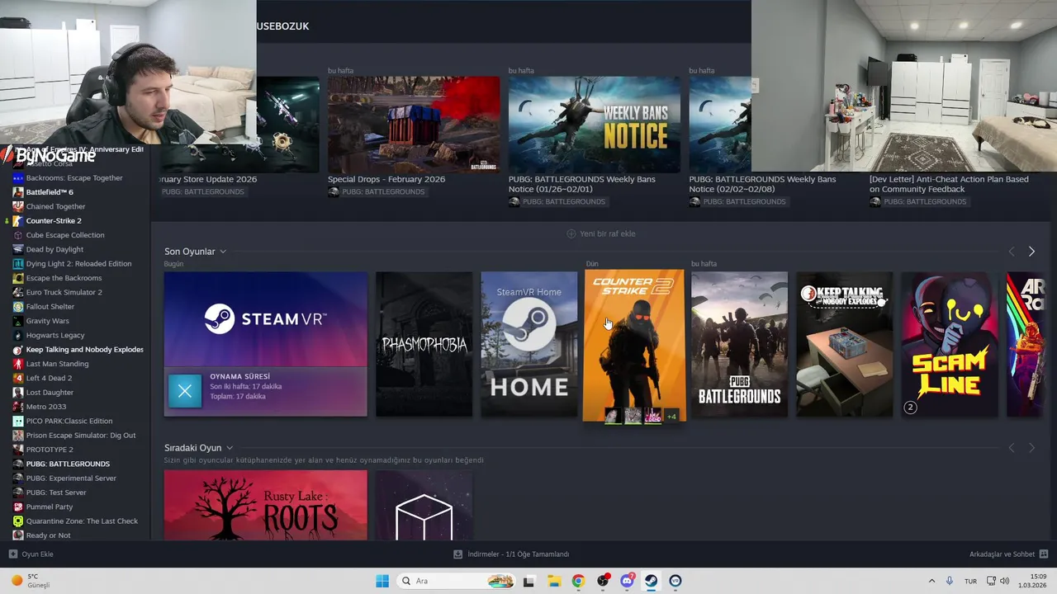This screenshot has width=1057, height=594.
Task: Open the SteamVR game card
Action: [265, 344]
